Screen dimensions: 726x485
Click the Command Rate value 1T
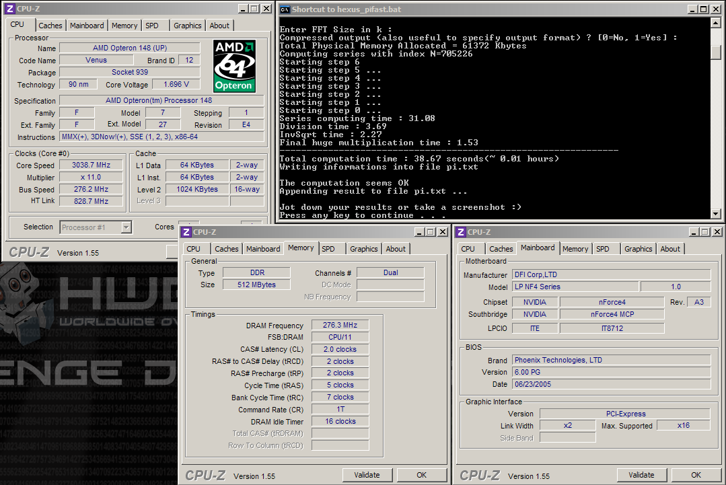point(340,408)
